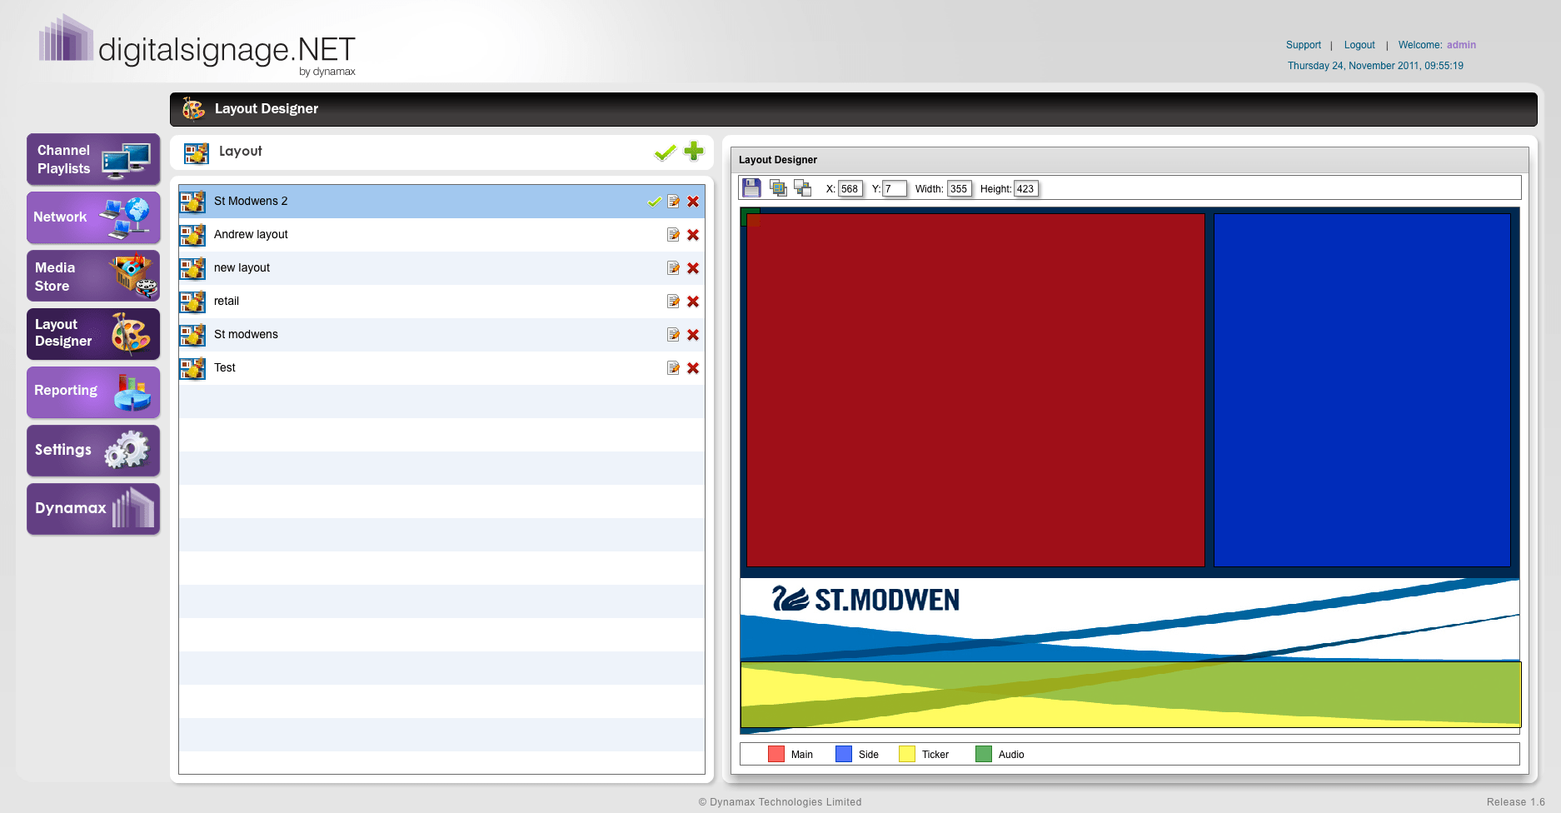
Task: Delete the St Modwens 2 layout
Action: tap(693, 202)
